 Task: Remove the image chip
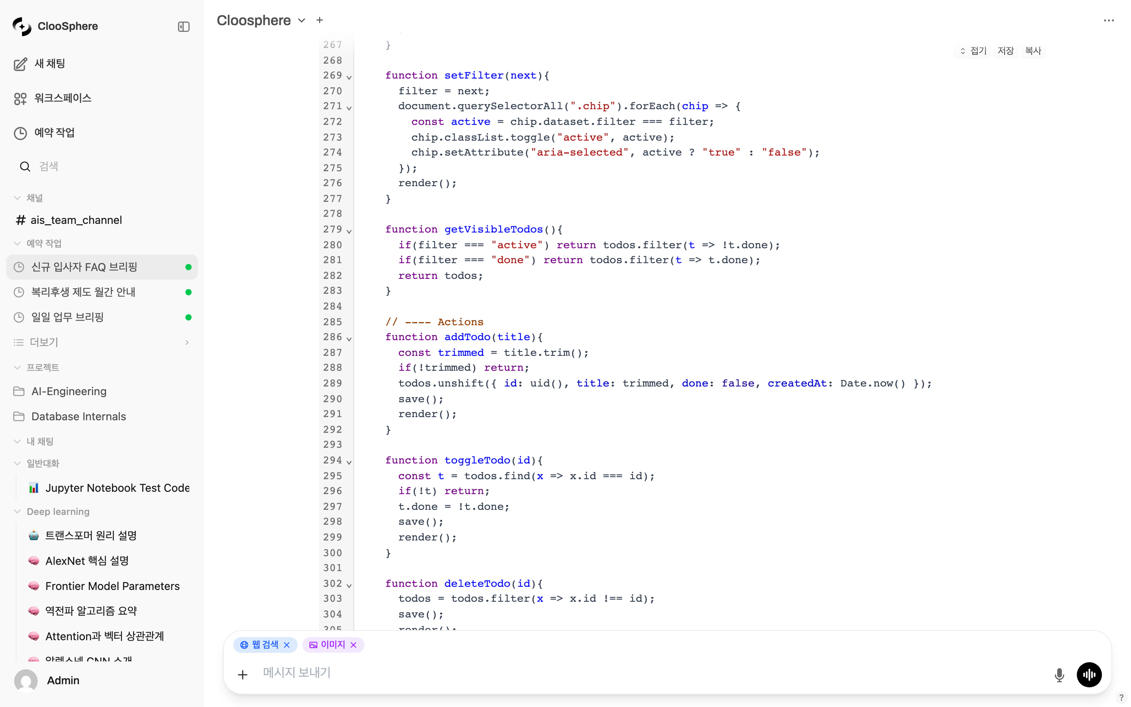(354, 645)
